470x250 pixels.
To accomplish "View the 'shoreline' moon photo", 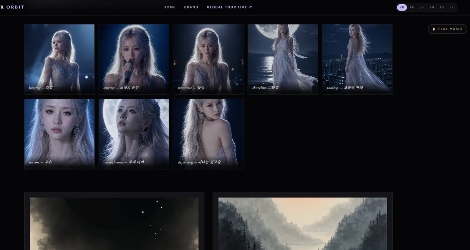I will pos(283,59).
